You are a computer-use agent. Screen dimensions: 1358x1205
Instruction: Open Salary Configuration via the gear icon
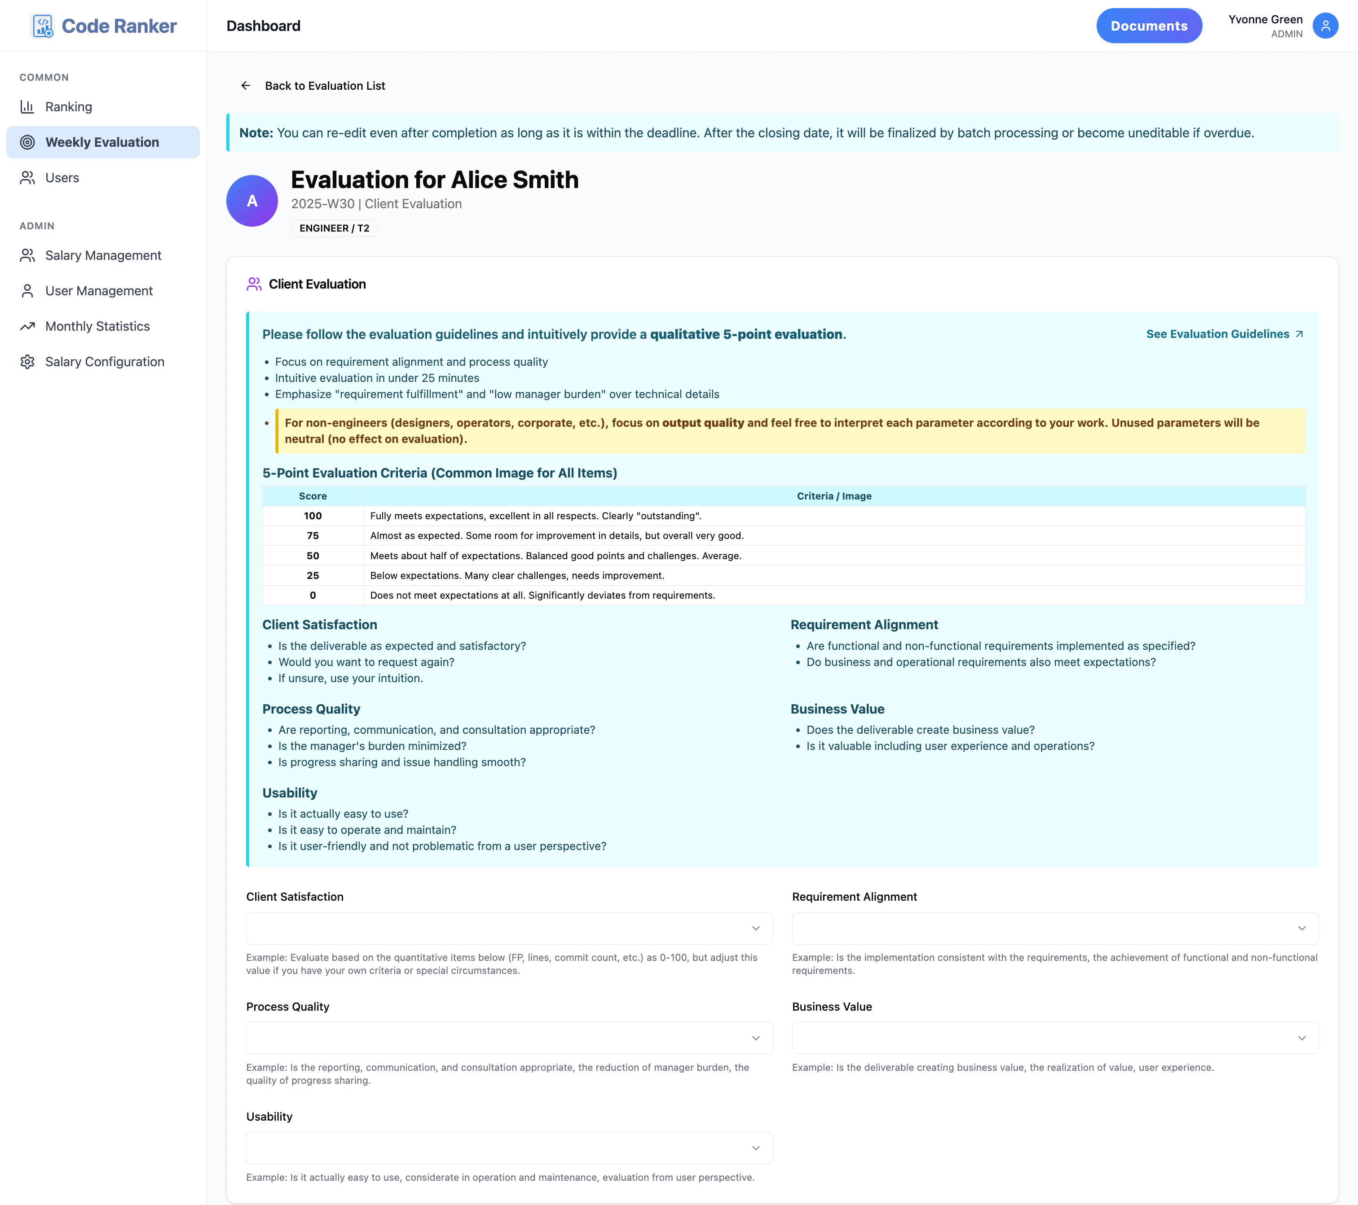click(27, 361)
